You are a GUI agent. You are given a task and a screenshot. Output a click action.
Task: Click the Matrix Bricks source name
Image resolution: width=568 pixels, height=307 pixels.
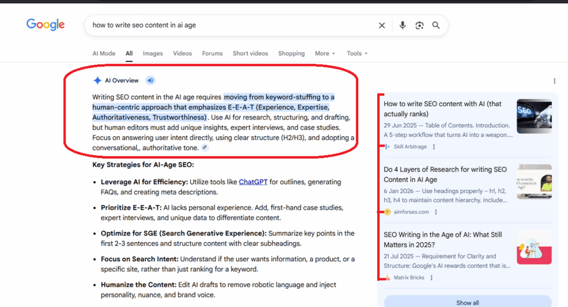pyautogui.click(x=409, y=278)
